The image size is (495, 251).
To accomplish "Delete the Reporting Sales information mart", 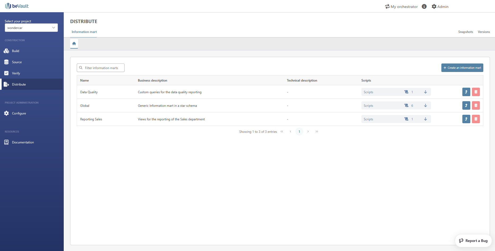I will click(476, 119).
